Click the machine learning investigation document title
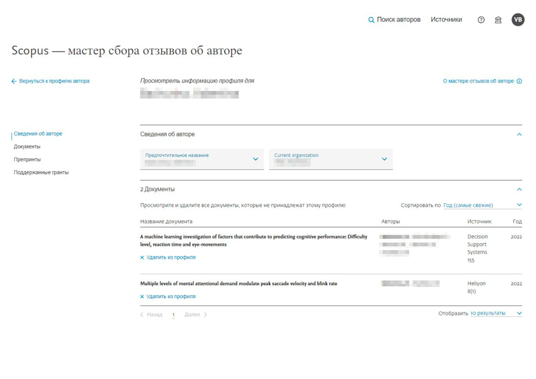This screenshot has height=379, width=536. click(x=254, y=240)
